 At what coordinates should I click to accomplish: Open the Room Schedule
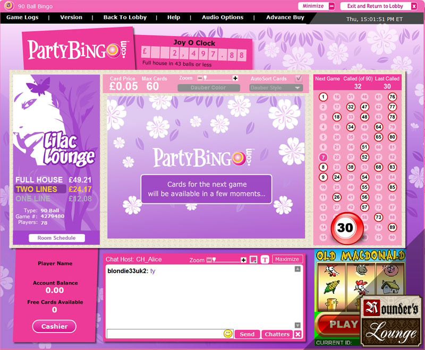click(x=57, y=238)
